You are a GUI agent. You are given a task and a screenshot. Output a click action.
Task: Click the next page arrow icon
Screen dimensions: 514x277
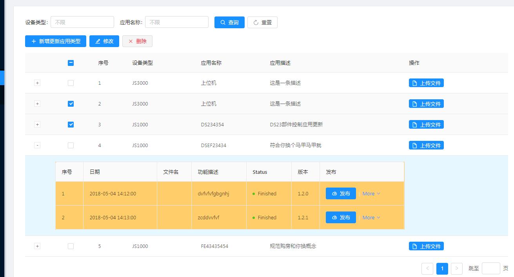456,269
